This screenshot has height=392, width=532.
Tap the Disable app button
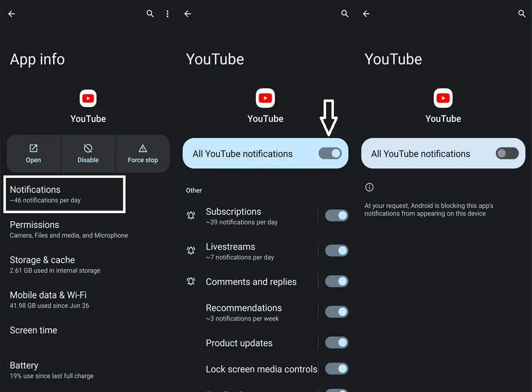pyautogui.click(x=88, y=153)
